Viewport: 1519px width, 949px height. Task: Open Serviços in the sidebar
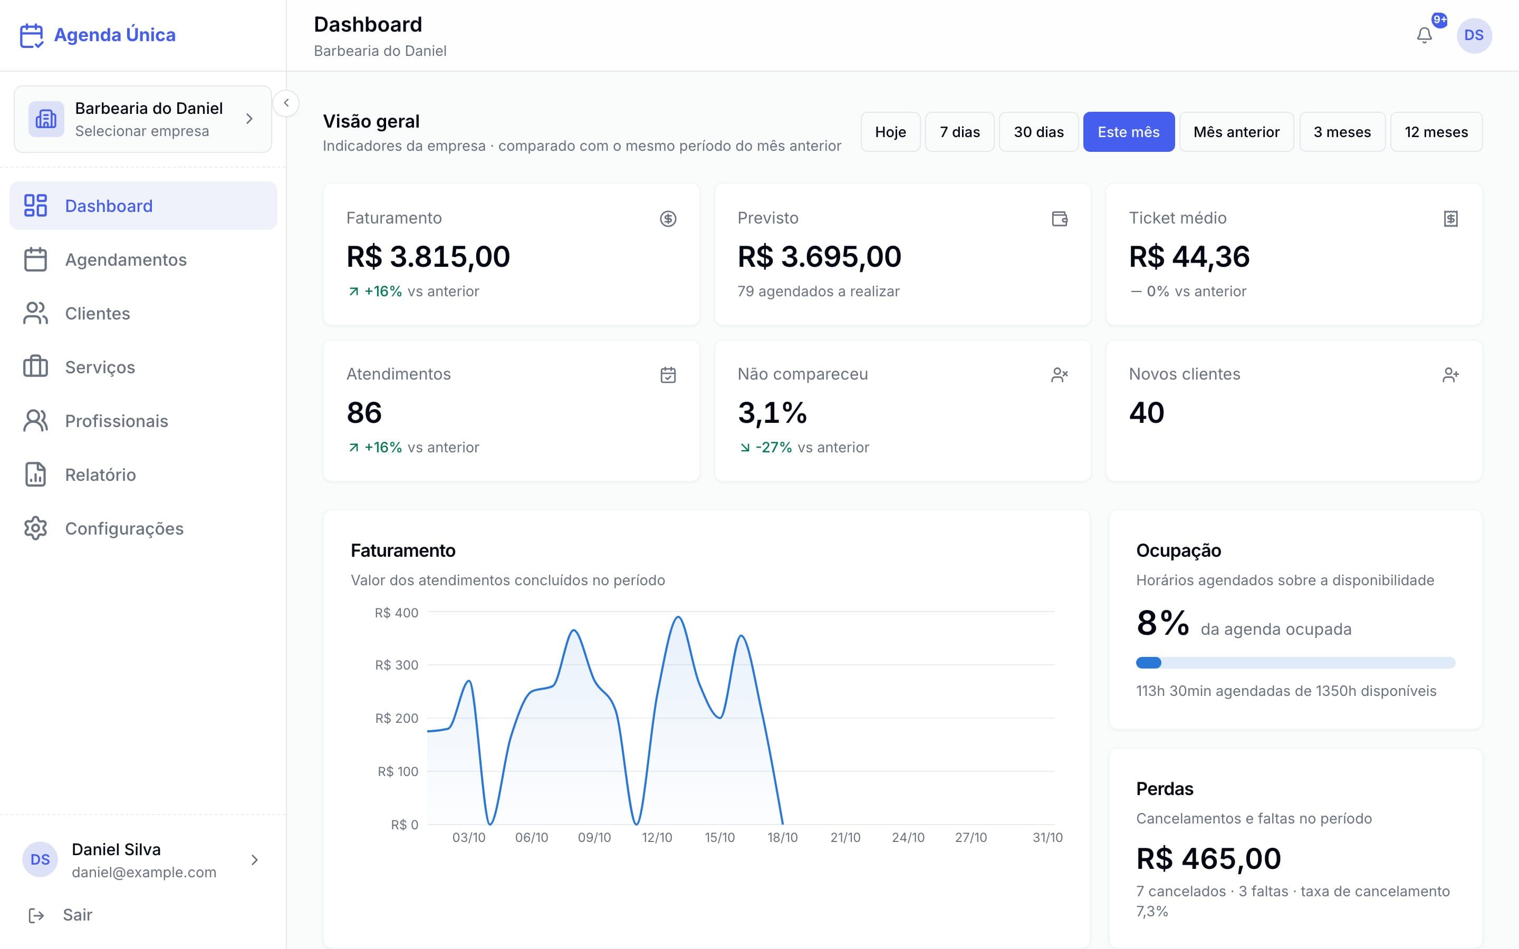[143, 366]
